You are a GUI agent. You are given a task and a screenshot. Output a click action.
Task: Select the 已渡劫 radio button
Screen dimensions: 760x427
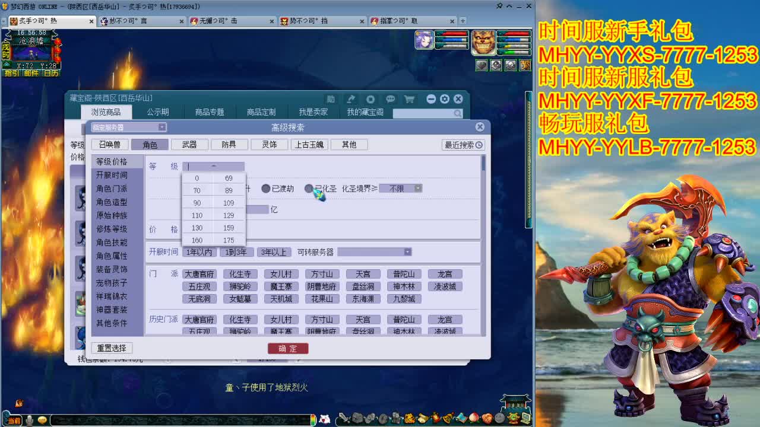pos(266,189)
